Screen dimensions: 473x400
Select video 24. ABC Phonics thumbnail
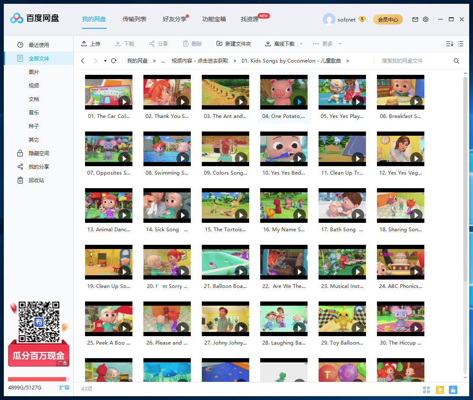(x=401, y=262)
